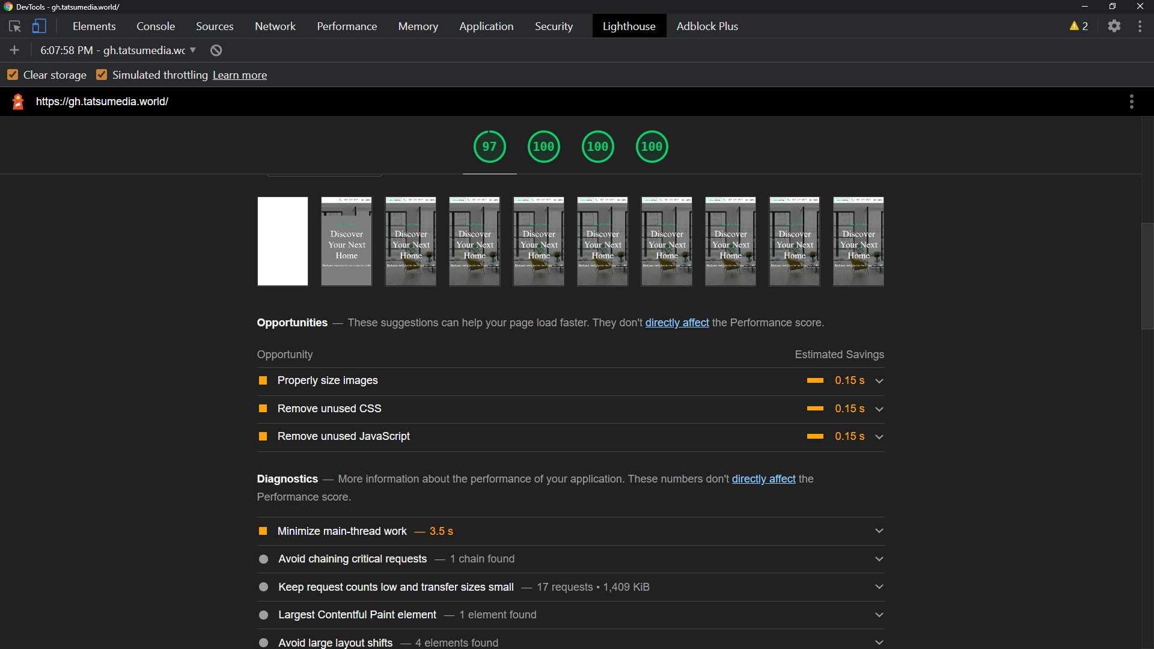Click the plus icon to add new report
Screen dimensions: 1154x649
(x=14, y=50)
